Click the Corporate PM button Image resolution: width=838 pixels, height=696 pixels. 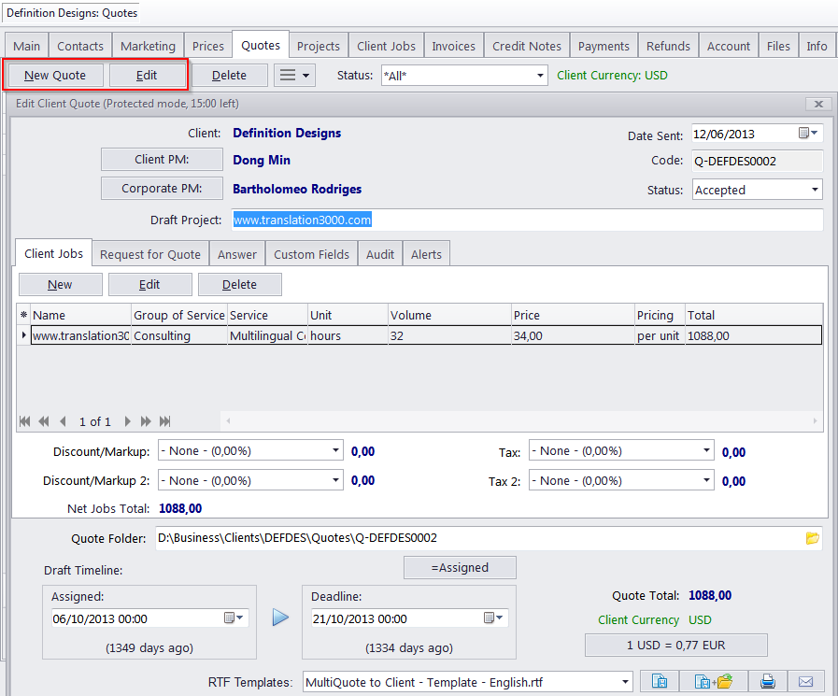point(162,188)
